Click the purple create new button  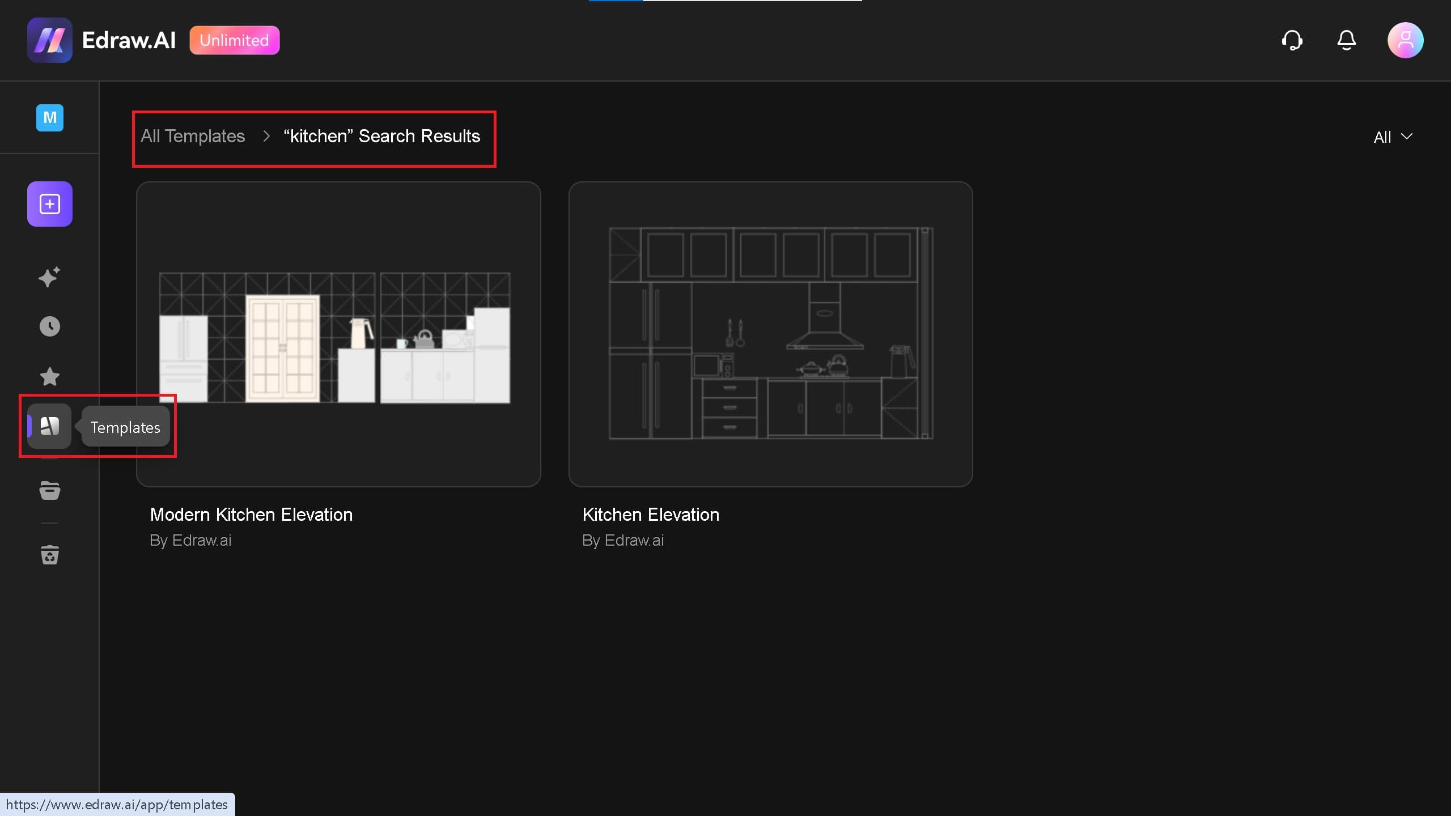pos(50,204)
